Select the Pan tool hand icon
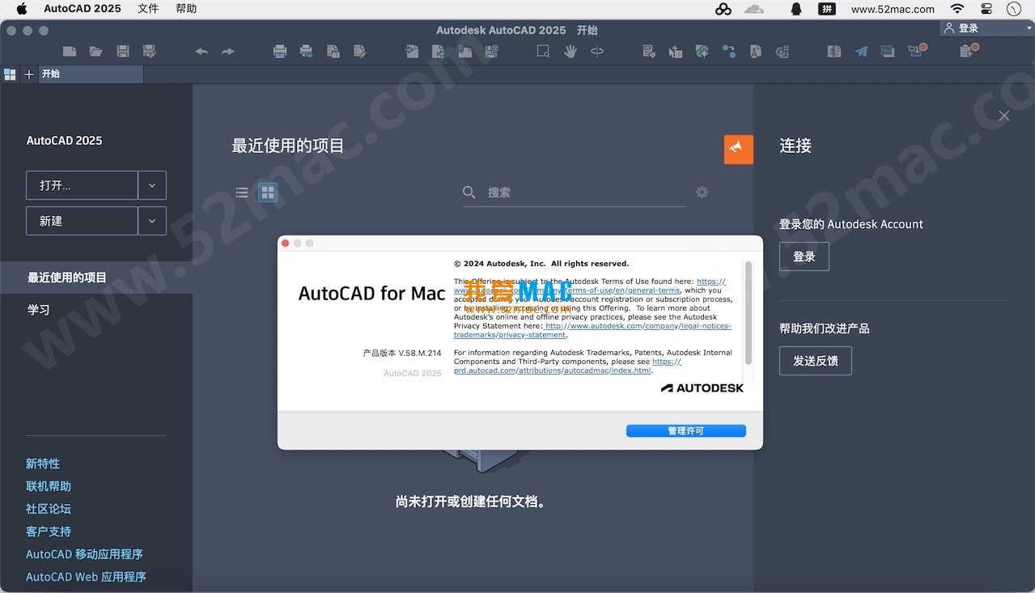Screen dimensions: 1035x593 (x=571, y=50)
